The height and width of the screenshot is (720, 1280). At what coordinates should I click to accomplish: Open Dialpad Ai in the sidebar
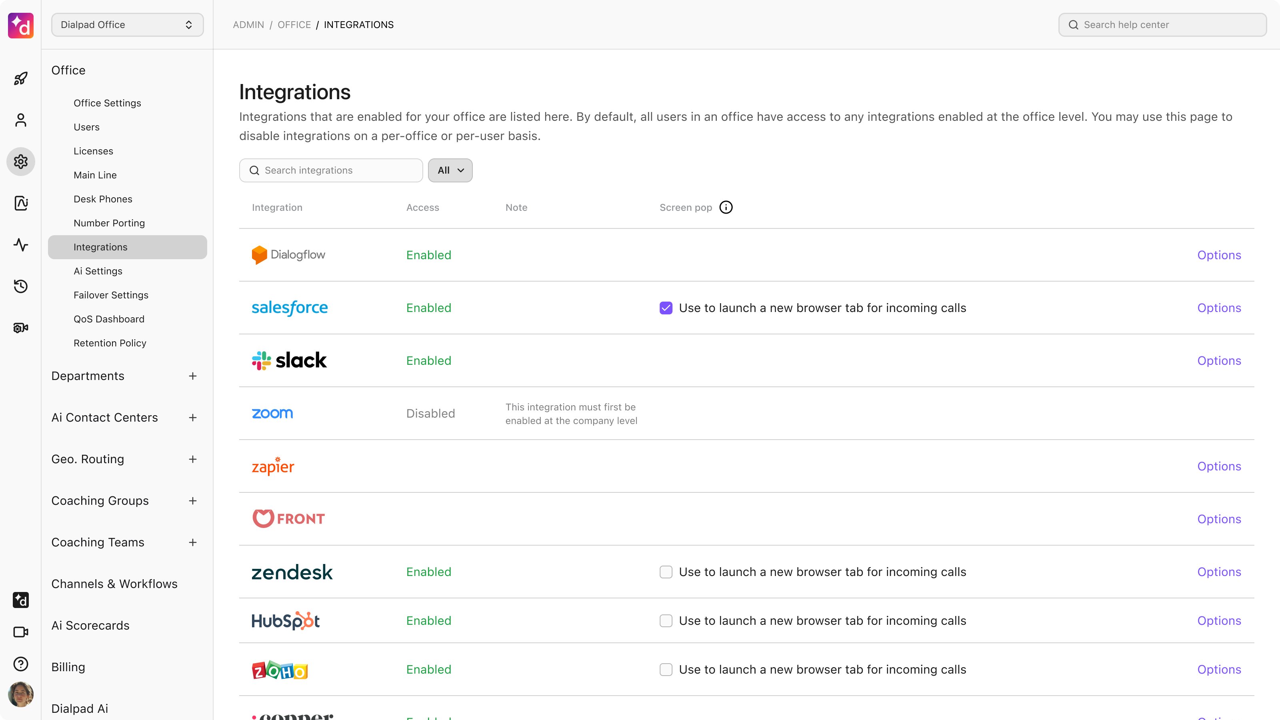tap(80, 708)
